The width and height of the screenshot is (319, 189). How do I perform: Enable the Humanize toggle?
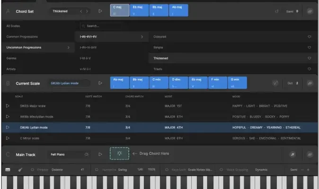96,170
